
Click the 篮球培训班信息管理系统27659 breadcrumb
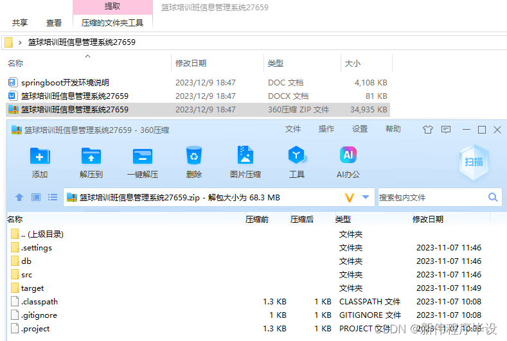click(82, 42)
